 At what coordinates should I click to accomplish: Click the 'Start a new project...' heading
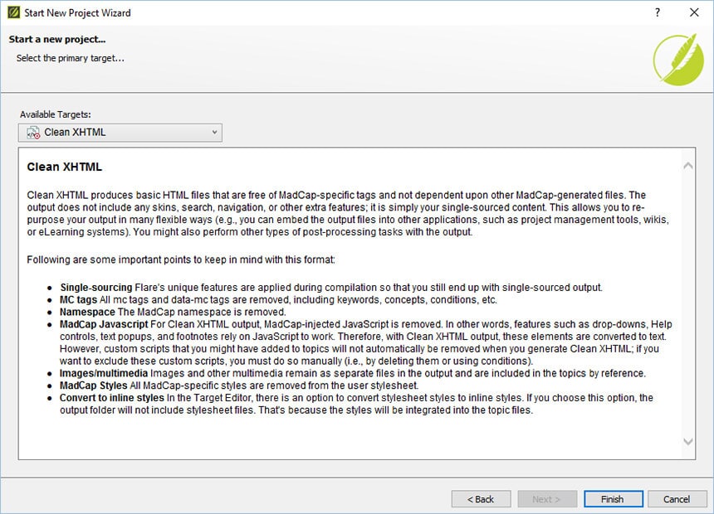[57, 39]
